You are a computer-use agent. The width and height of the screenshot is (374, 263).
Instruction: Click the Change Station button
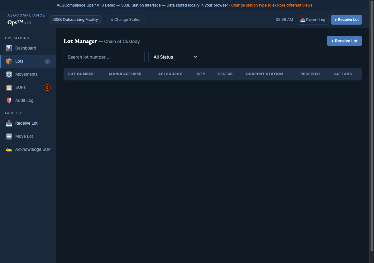pyautogui.click(x=126, y=20)
